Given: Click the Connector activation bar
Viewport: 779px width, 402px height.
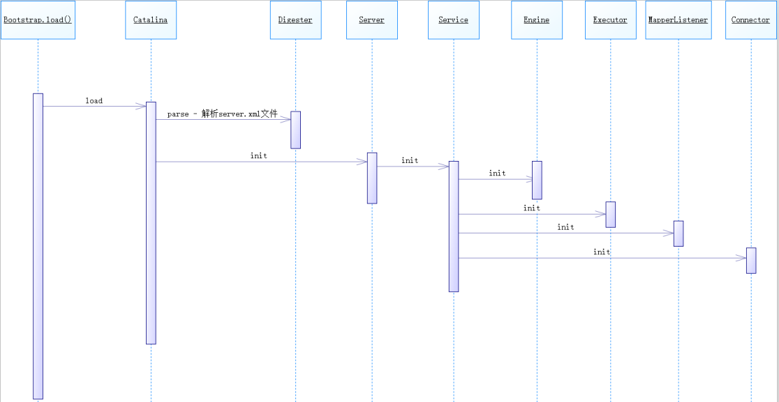Looking at the screenshot, I should point(751,261).
